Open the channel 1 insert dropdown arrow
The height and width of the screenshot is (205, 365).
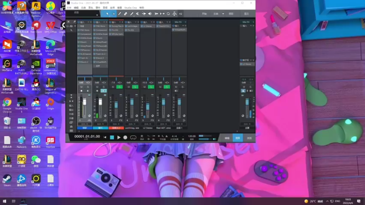pyautogui.click(x=88, y=22)
